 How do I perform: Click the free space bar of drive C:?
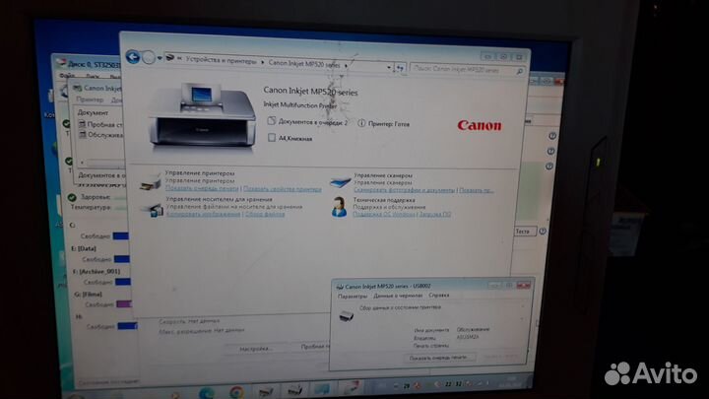[121, 235]
